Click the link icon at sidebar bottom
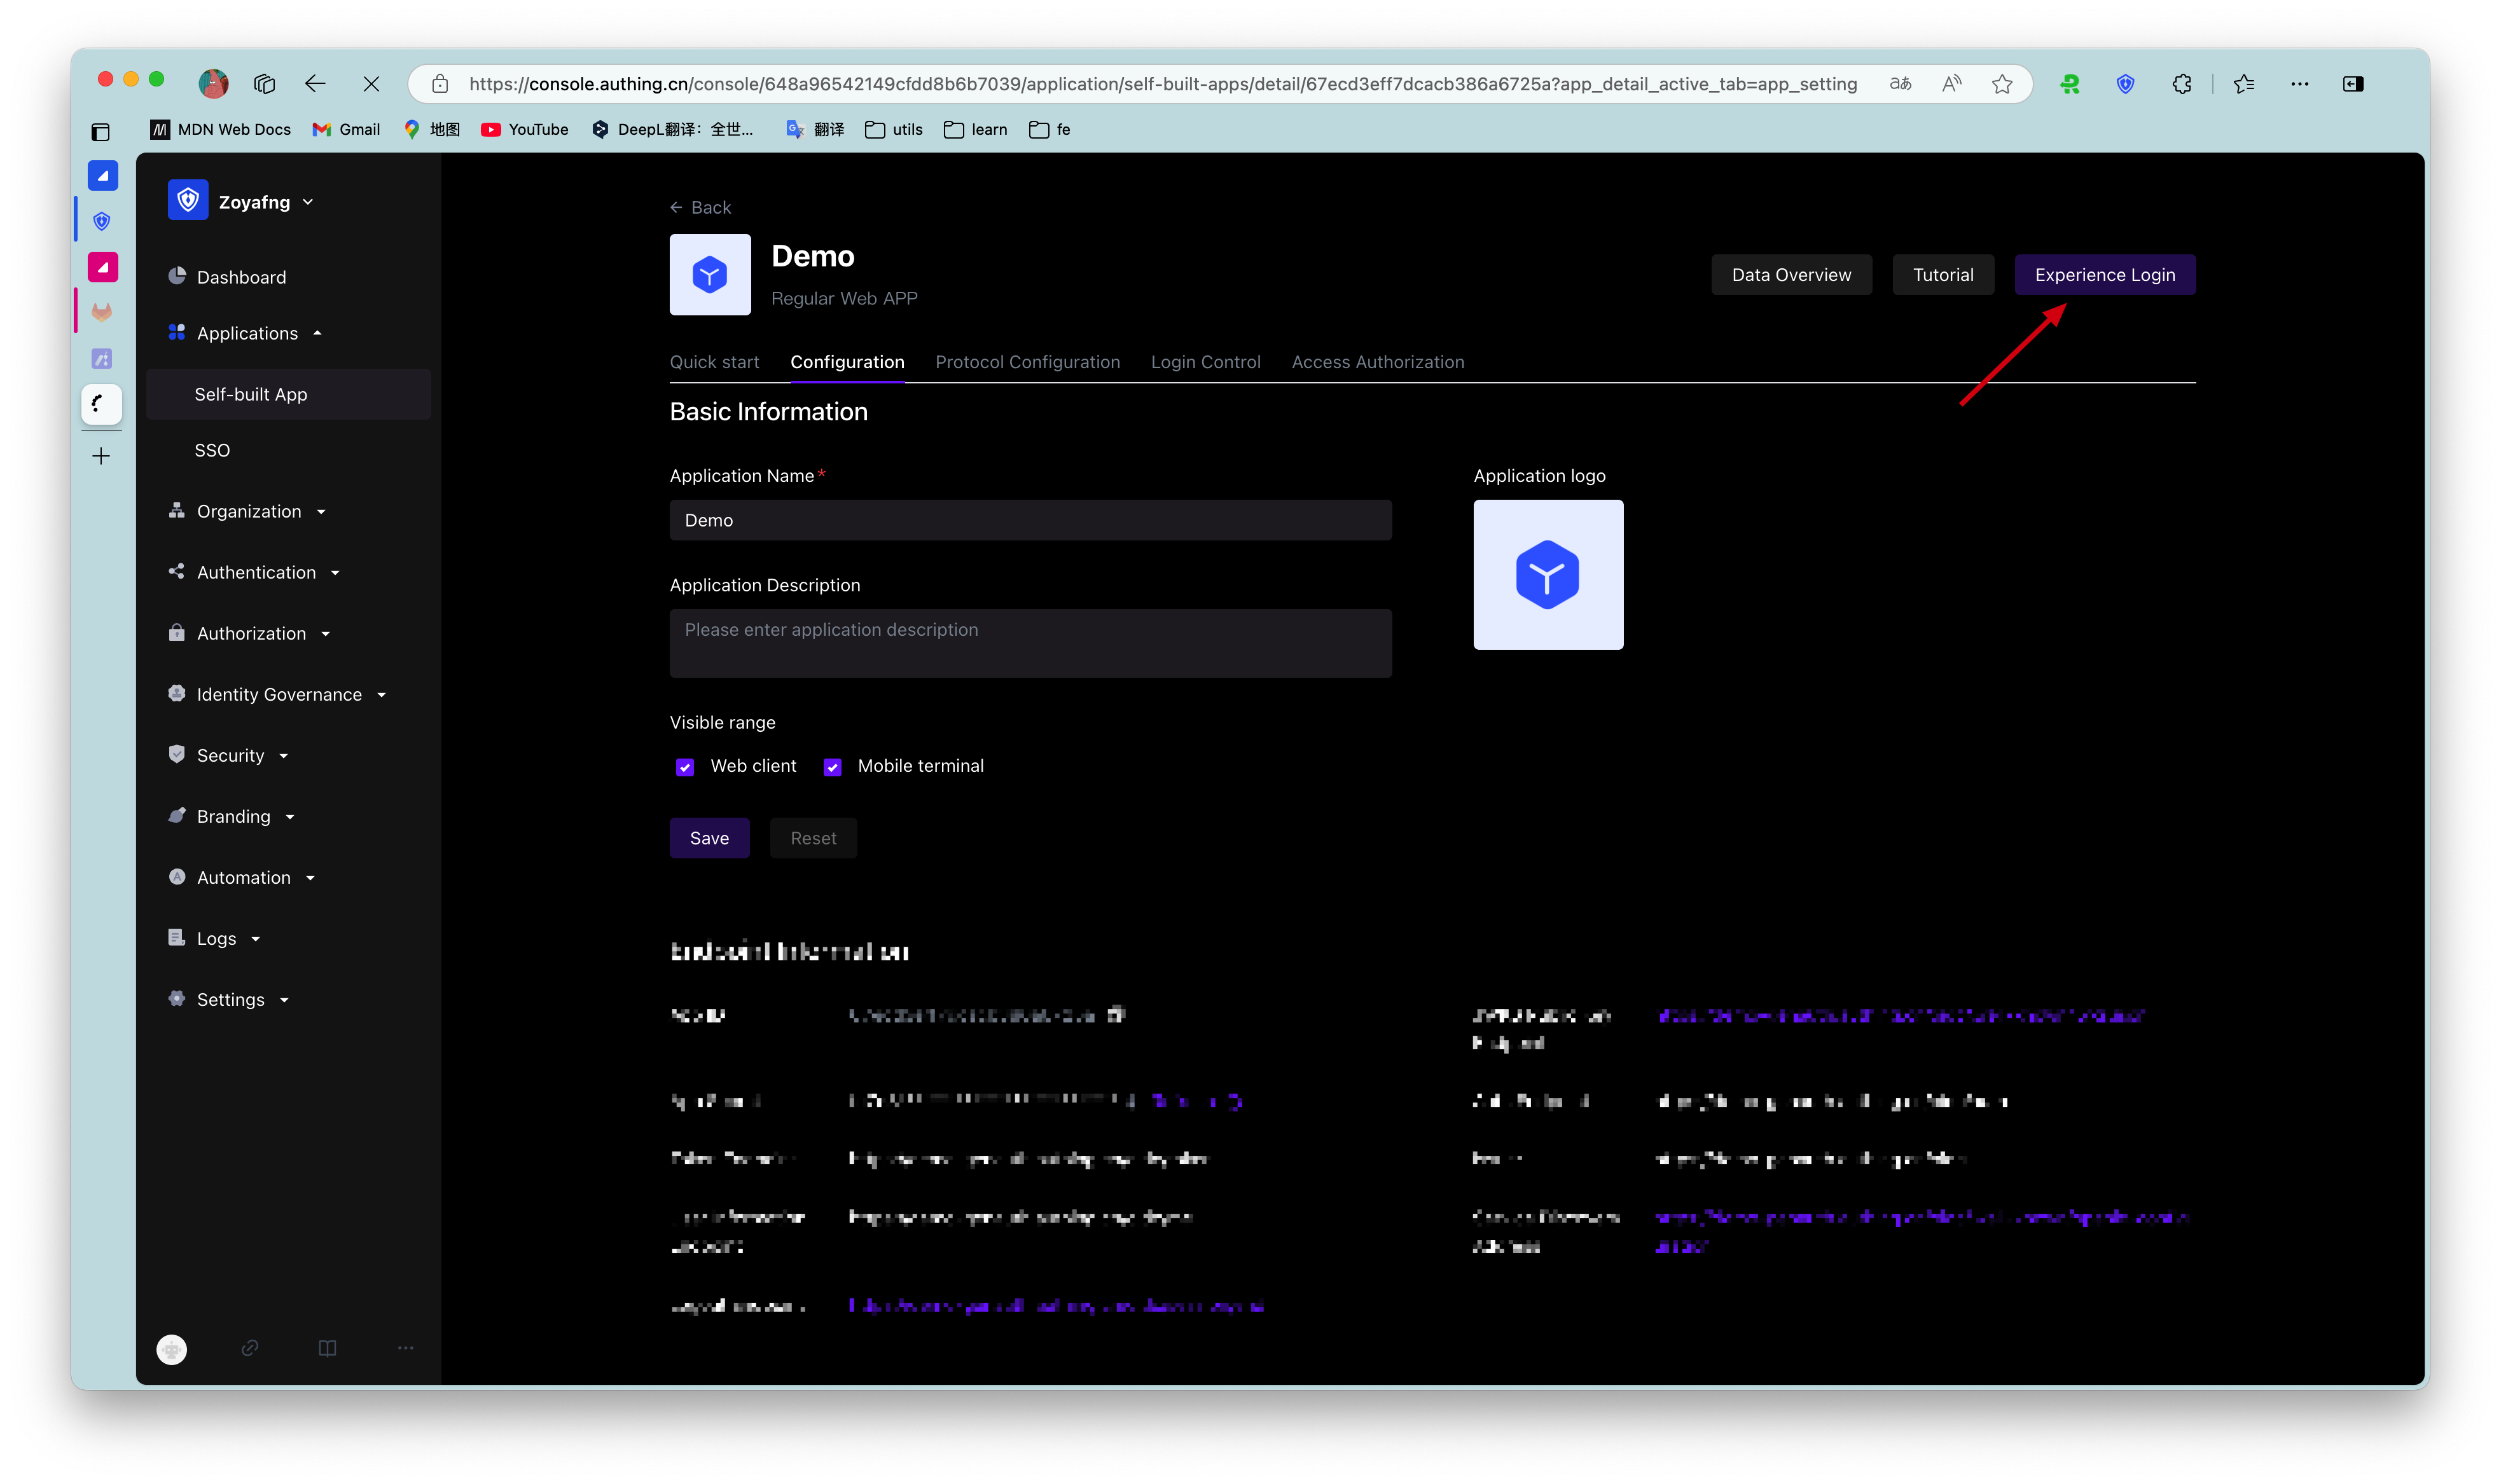Screen dimensions: 2501x1484 click(x=250, y=1348)
